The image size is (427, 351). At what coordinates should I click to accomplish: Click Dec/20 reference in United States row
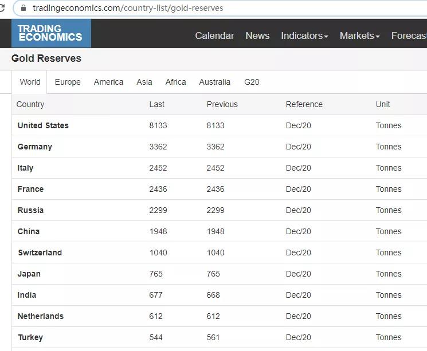click(x=299, y=125)
